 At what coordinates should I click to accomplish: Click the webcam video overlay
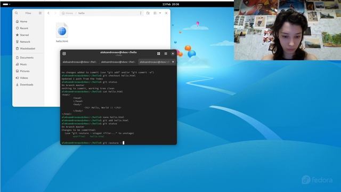[288, 30]
